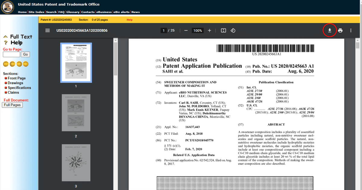Activate the fit-to-page view icon
Image resolution: width=362 pixels, height=190 pixels.
(223, 30)
